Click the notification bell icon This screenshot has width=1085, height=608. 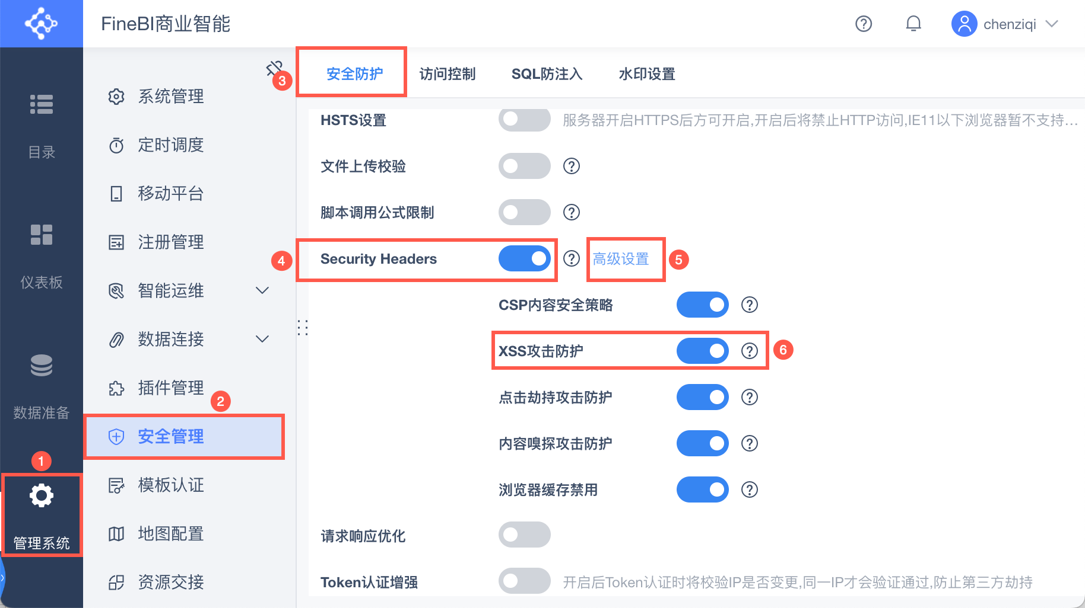coord(913,24)
